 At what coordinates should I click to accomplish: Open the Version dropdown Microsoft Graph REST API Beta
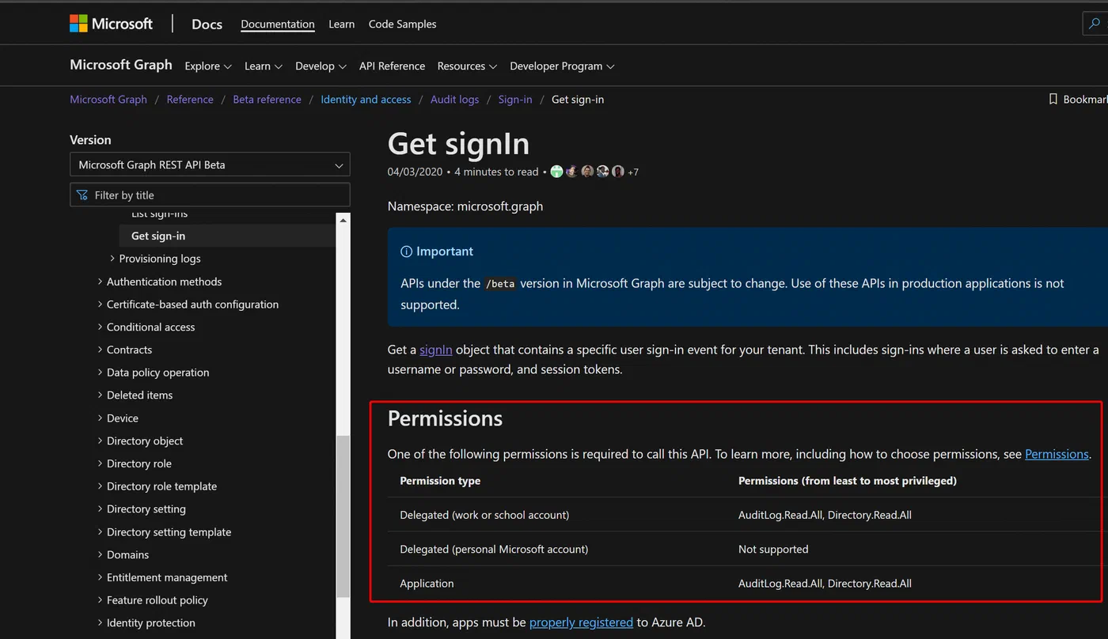coord(210,164)
